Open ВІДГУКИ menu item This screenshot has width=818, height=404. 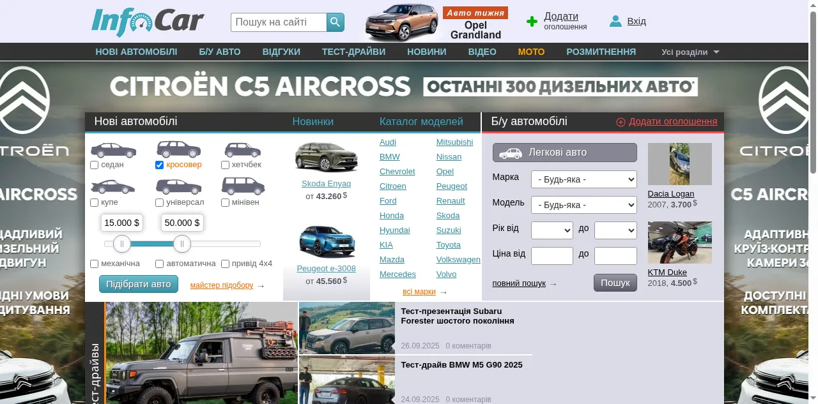[x=281, y=52]
